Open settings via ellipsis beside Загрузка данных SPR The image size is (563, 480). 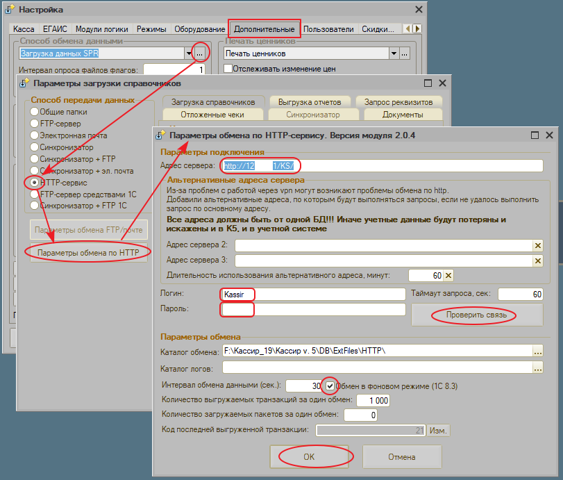pyautogui.click(x=199, y=53)
